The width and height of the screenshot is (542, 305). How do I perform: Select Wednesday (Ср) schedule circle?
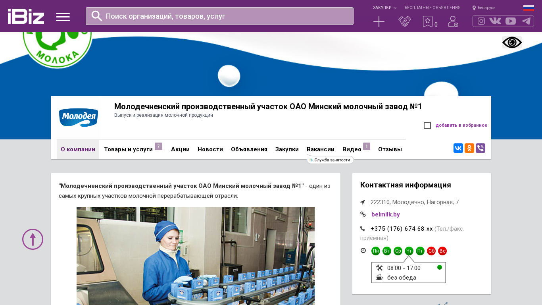pyautogui.click(x=398, y=251)
